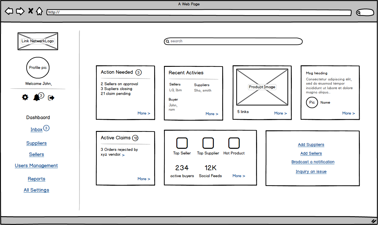Click '2 Sellers on approval' text
This screenshot has width=378, height=225.
(119, 84)
